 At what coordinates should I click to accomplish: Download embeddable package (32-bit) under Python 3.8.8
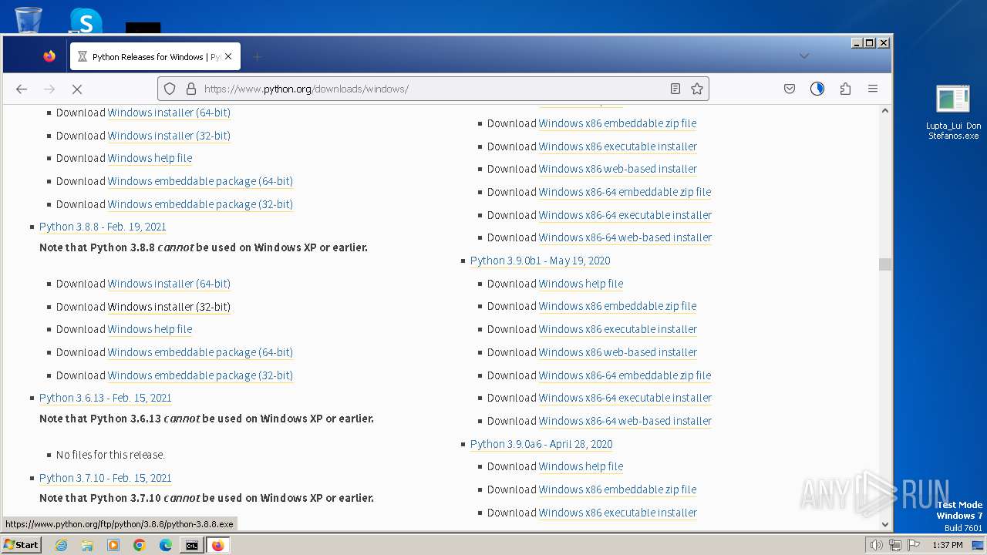[200, 375]
